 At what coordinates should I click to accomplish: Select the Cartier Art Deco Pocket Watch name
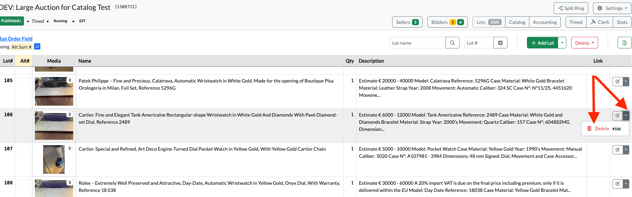(202, 149)
